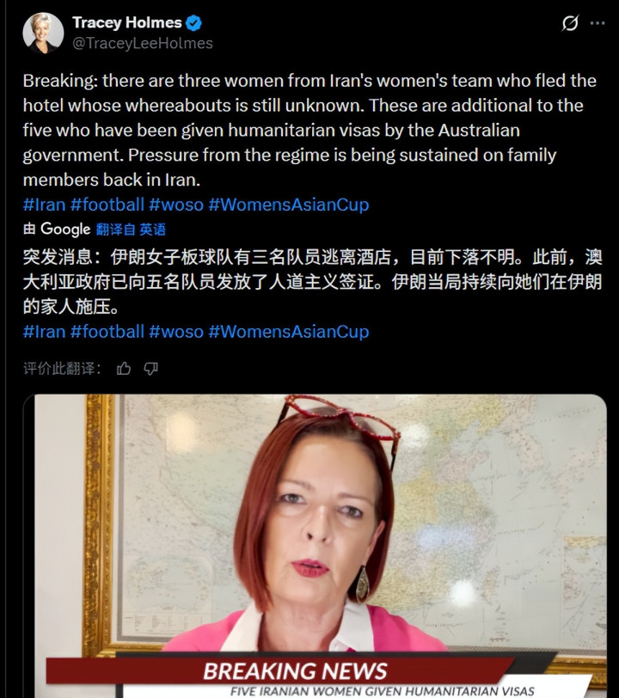619x698 pixels.
Task: Rate translation with thumbs down
Action: pos(151,369)
